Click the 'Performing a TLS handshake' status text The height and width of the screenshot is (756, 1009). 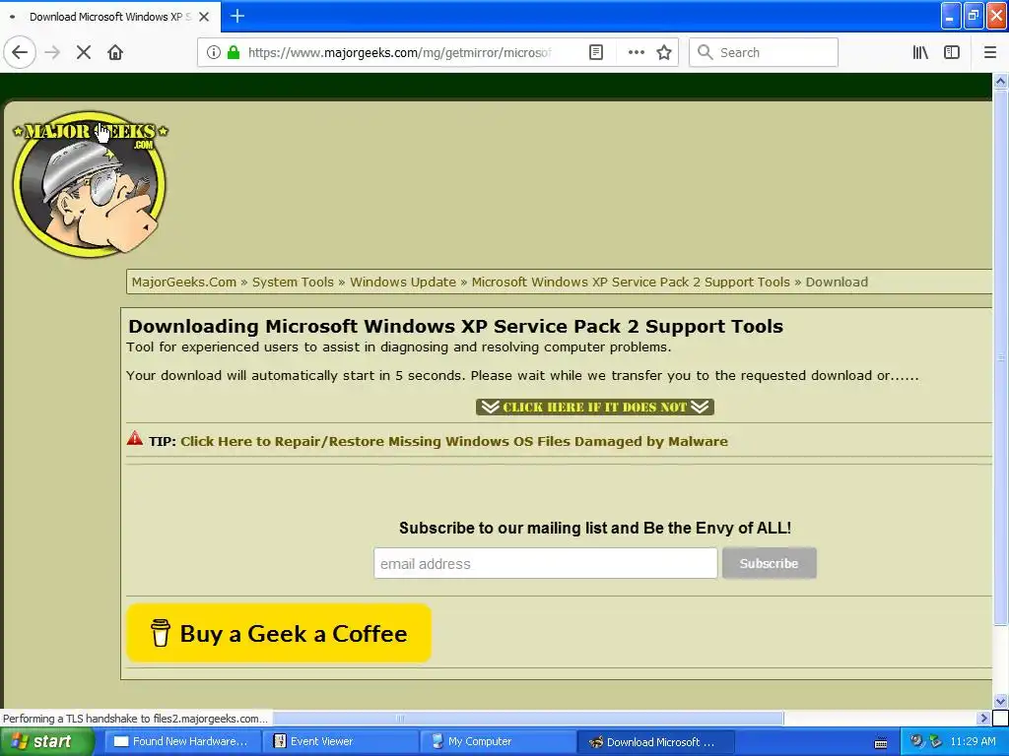[x=135, y=719]
